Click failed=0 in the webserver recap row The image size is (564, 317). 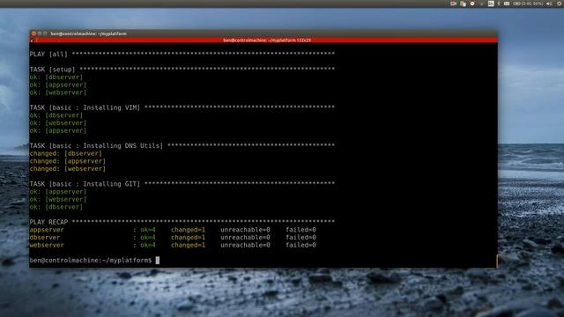pos(301,245)
